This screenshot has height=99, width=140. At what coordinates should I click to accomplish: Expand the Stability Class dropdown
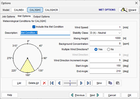click(106, 33)
